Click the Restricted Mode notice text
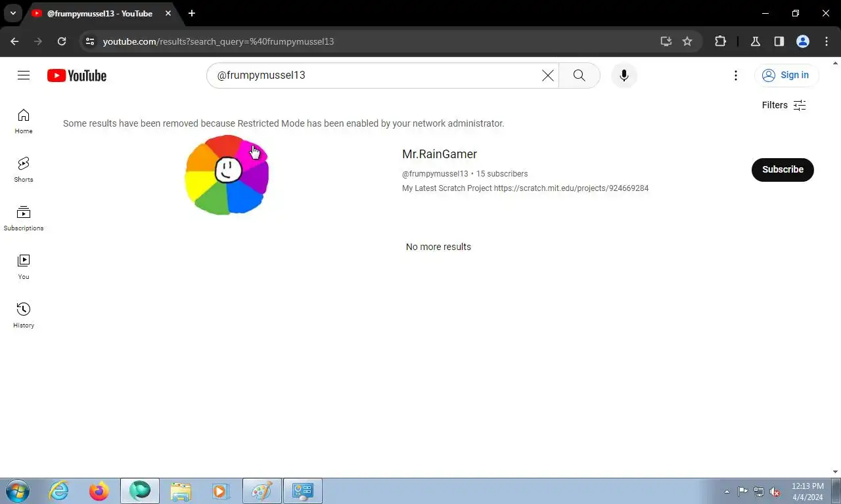This screenshot has width=841, height=504. click(284, 123)
